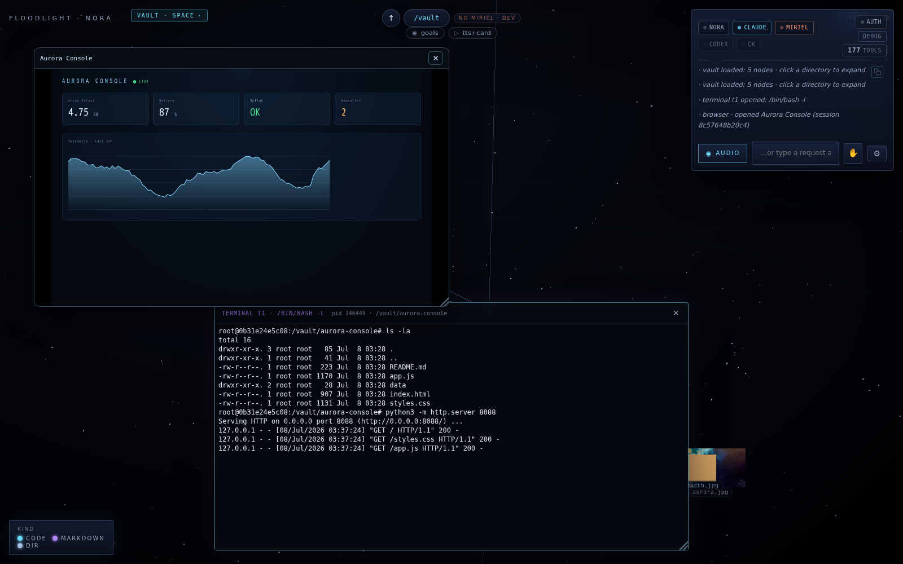Open settings gear beside the hand button

[876, 153]
